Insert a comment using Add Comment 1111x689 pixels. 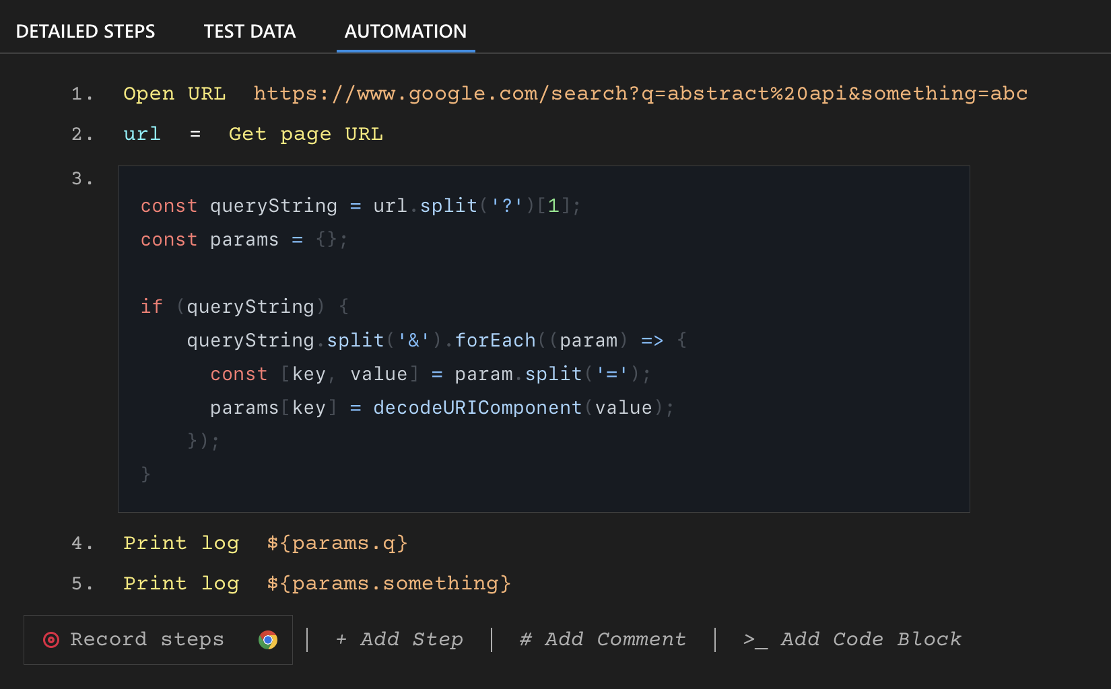(x=615, y=640)
